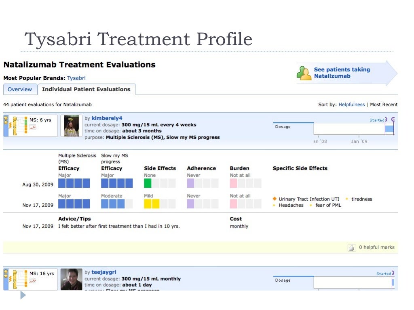Screen dimensions: 414x310
Task: Click the Aug 30, 2009 evaluation date
Action: [x=38, y=184]
